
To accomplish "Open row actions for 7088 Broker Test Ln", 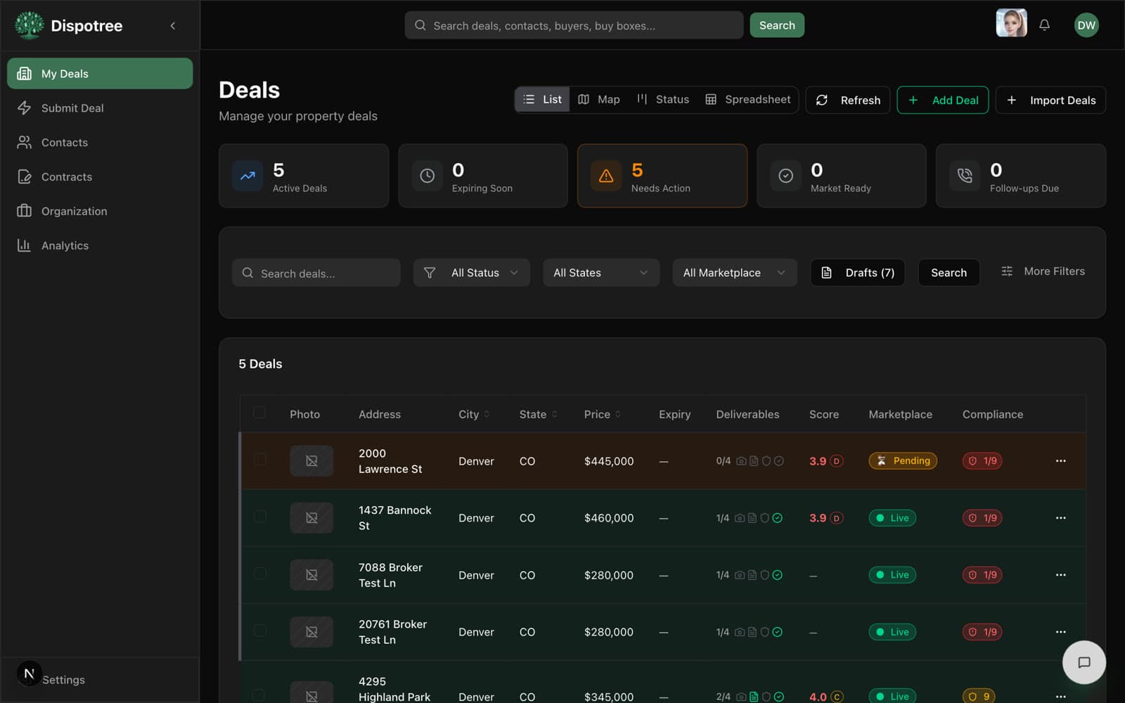I will [1060, 575].
